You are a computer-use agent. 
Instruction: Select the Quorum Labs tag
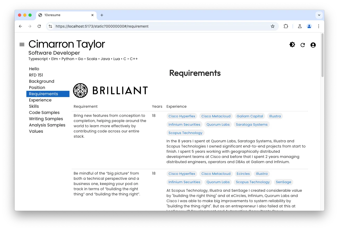(x=218, y=124)
